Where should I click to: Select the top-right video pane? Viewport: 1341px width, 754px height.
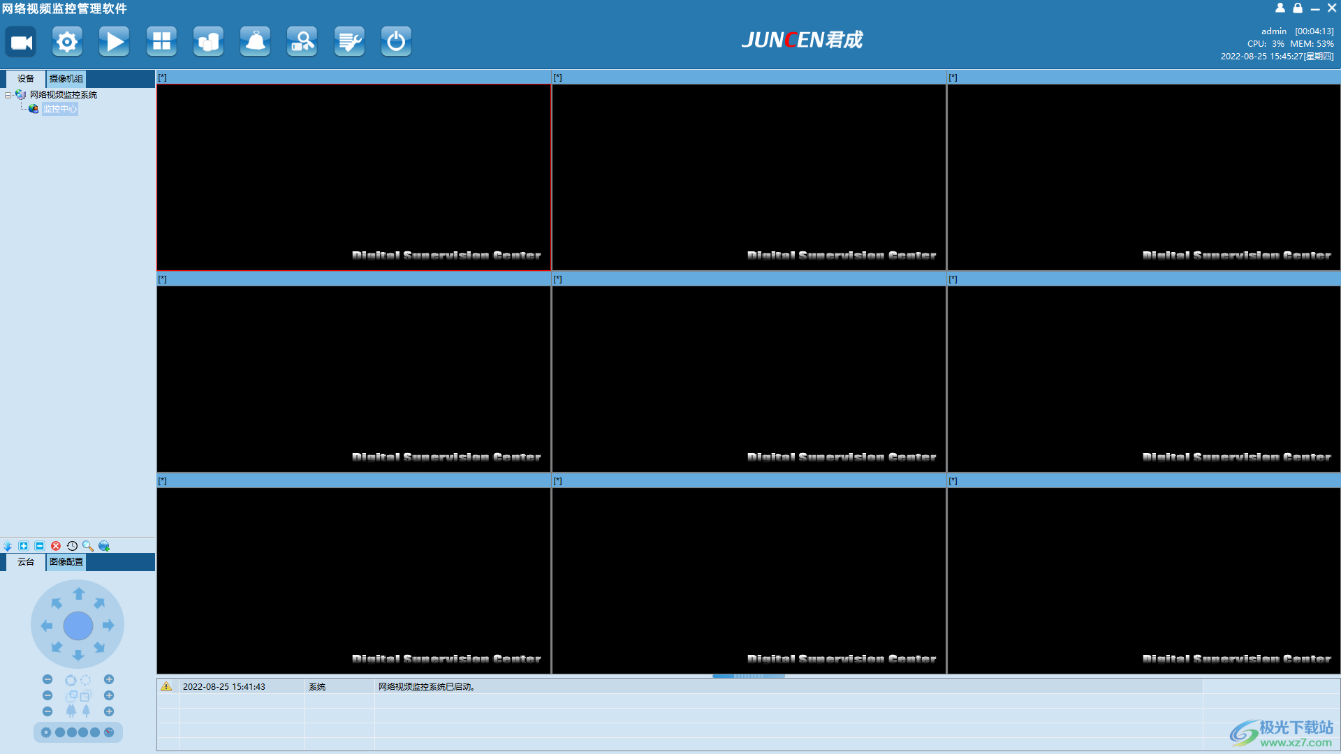(x=1144, y=177)
